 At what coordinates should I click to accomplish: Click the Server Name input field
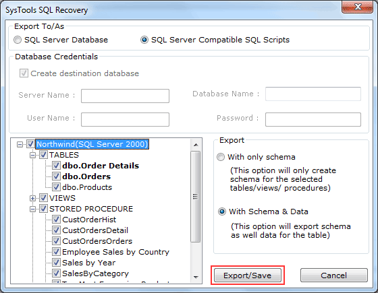pos(125,96)
